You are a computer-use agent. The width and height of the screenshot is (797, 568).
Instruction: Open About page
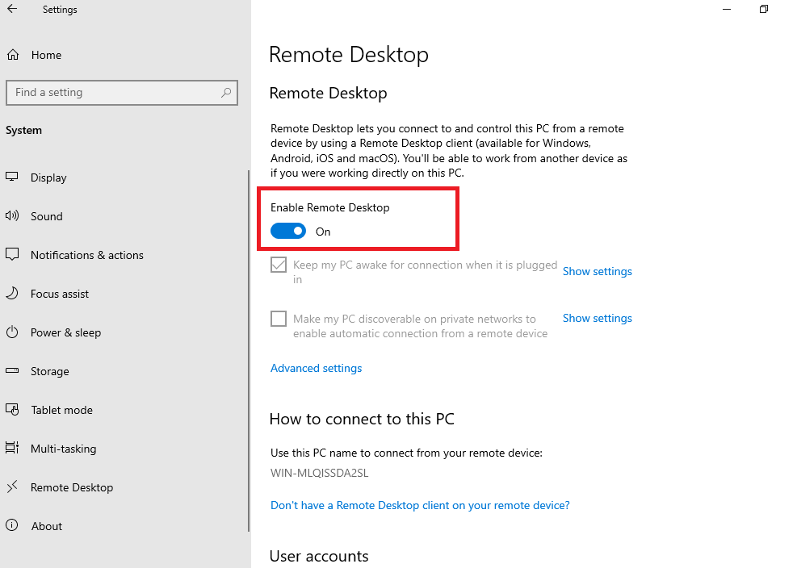46,526
